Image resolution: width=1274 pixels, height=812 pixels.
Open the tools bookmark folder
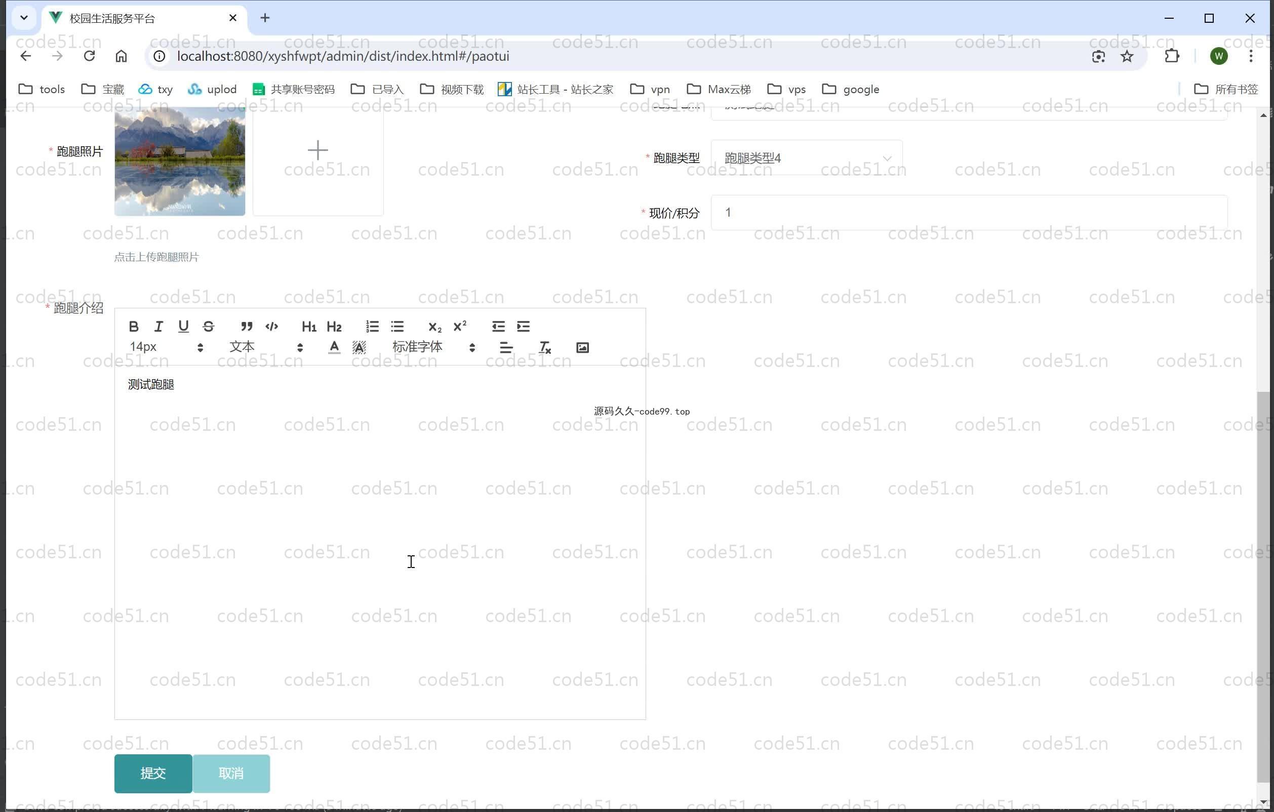(42, 90)
